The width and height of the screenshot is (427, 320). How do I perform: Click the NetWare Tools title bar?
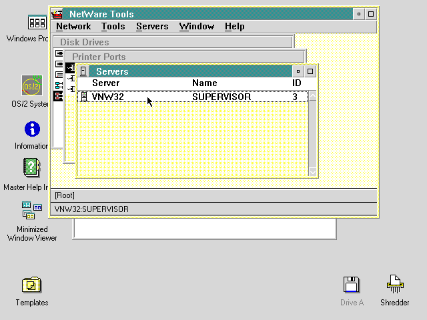[208, 14]
